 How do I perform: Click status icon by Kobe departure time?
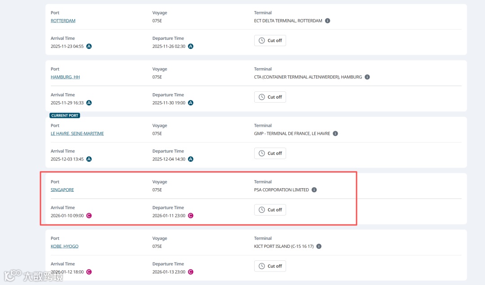click(x=190, y=272)
